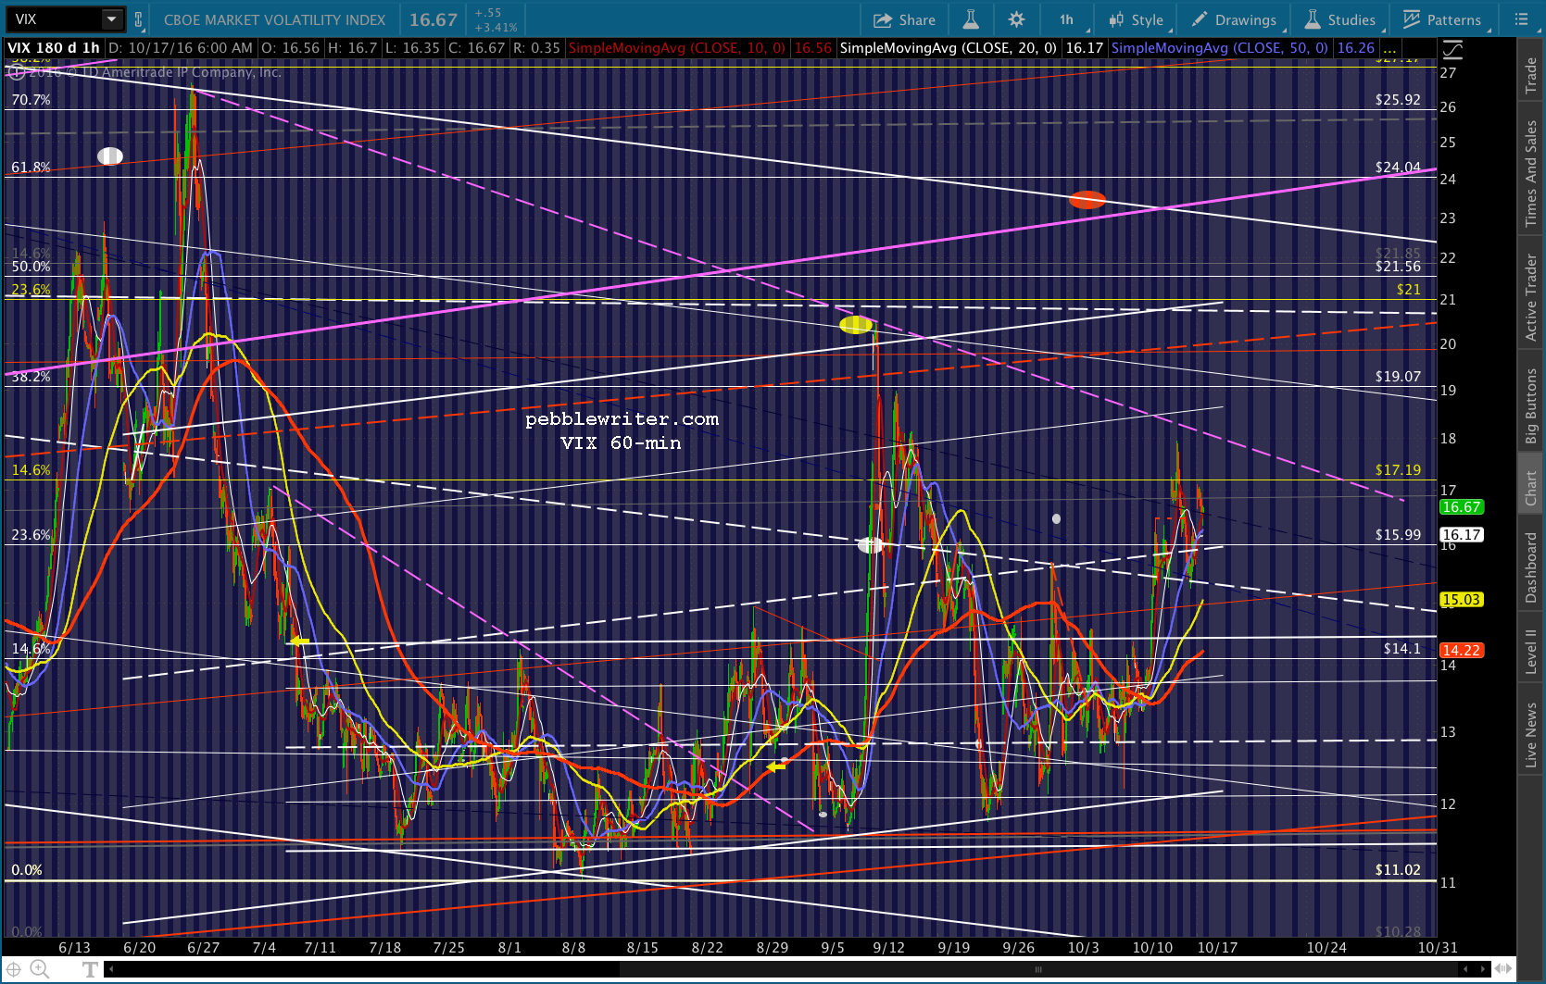Image resolution: width=1546 pixels, height=984 pixels.
Task: Open the Live News sidebar tab
Action: coord(1530,735)
